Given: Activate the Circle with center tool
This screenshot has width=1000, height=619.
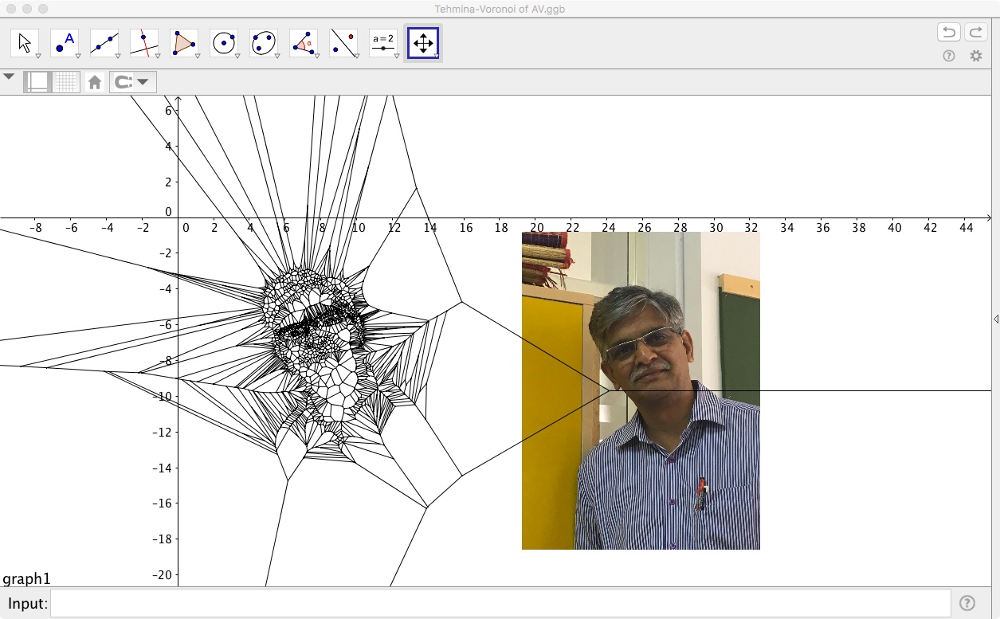Looking at the screenshot, I should (x=224, y=43).
